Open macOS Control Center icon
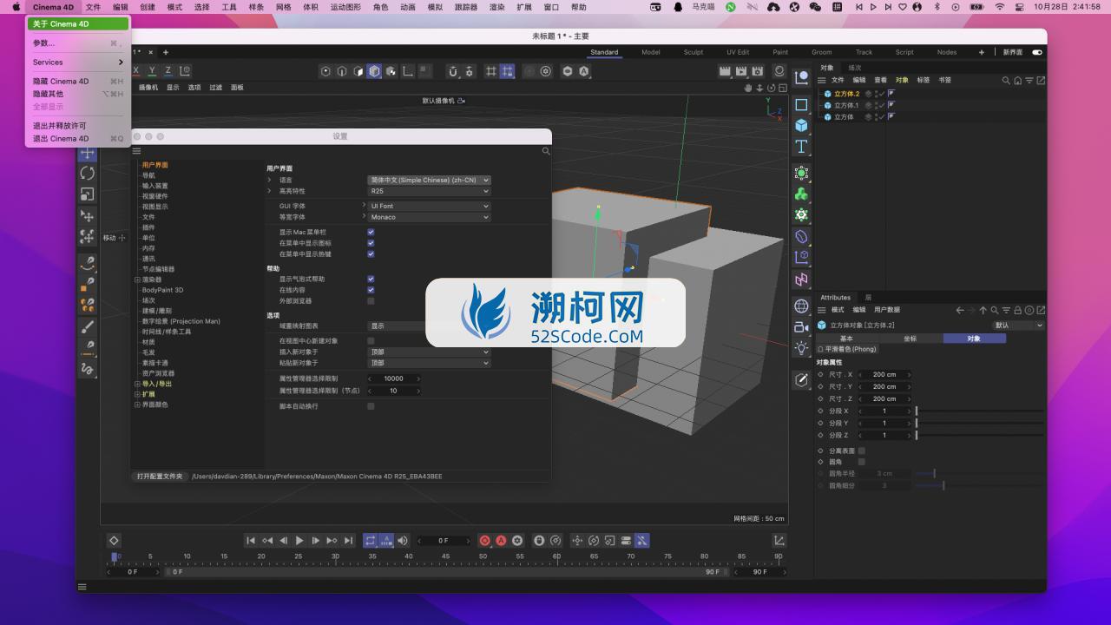This screenshot has height=625, width=1111. 1018,7
